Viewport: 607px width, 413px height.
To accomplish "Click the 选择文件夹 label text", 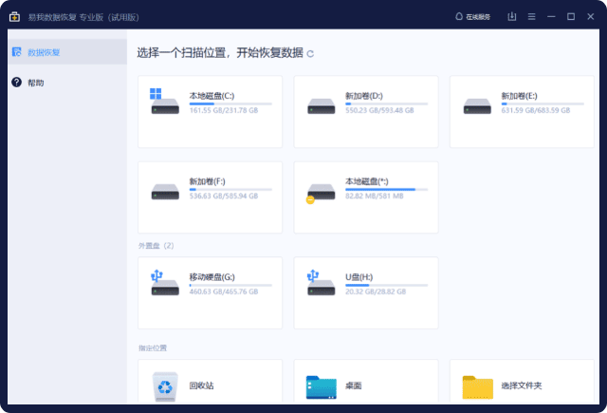I will click(x=522, y=385).
